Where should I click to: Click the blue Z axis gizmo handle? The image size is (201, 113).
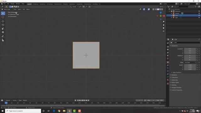[x=160, y=13]
